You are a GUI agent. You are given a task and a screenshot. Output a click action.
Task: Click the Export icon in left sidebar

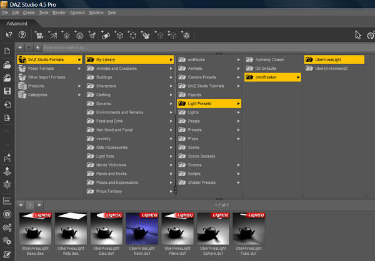[x=7, y=118]
